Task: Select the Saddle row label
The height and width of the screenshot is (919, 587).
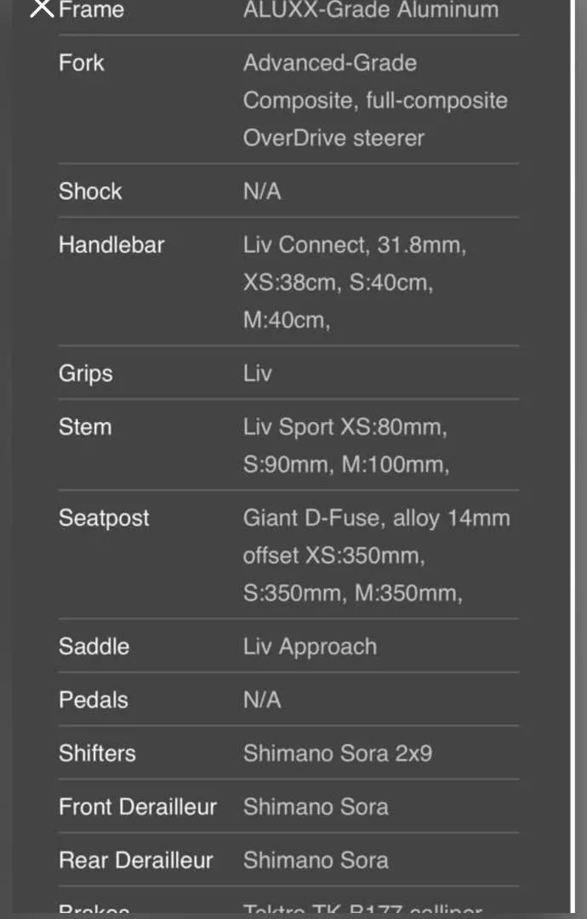Action: click(94, 647)
